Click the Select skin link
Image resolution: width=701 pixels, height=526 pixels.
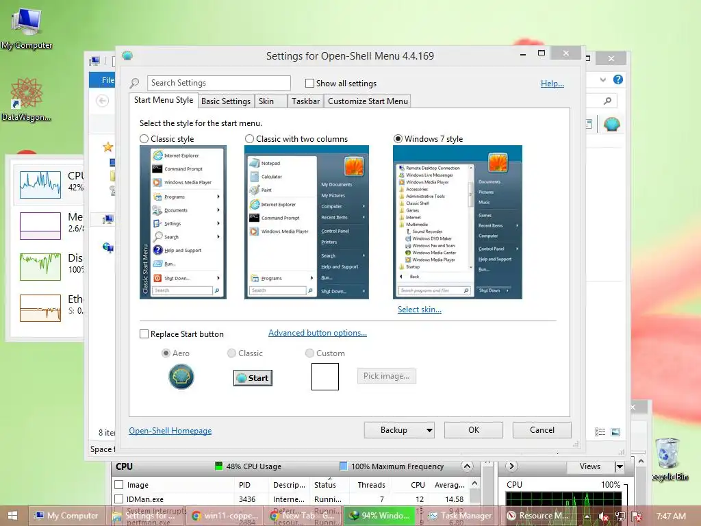click(420, 310)
